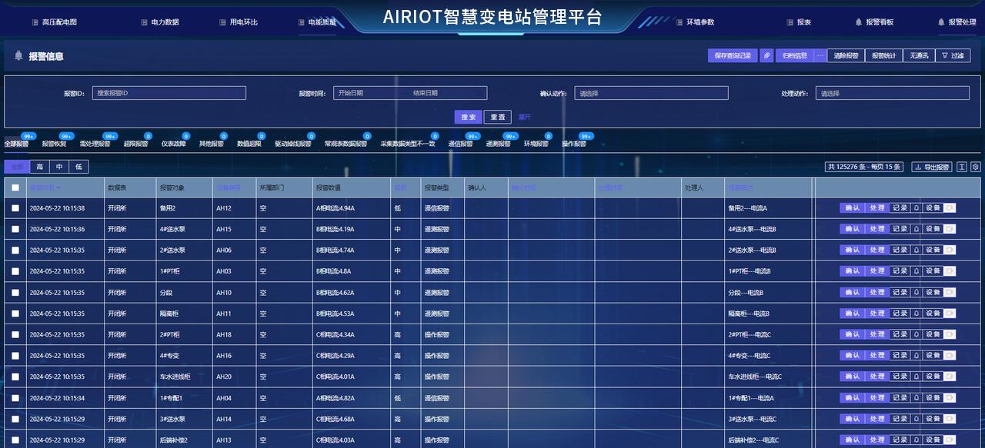The height and width of the screenshot is (448, 985).
Task: Open the 确认动作 dropdown
Action: click(651, 93)
